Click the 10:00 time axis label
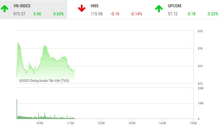This screenshot has width=221, height=129. click(x=40, y=123)
